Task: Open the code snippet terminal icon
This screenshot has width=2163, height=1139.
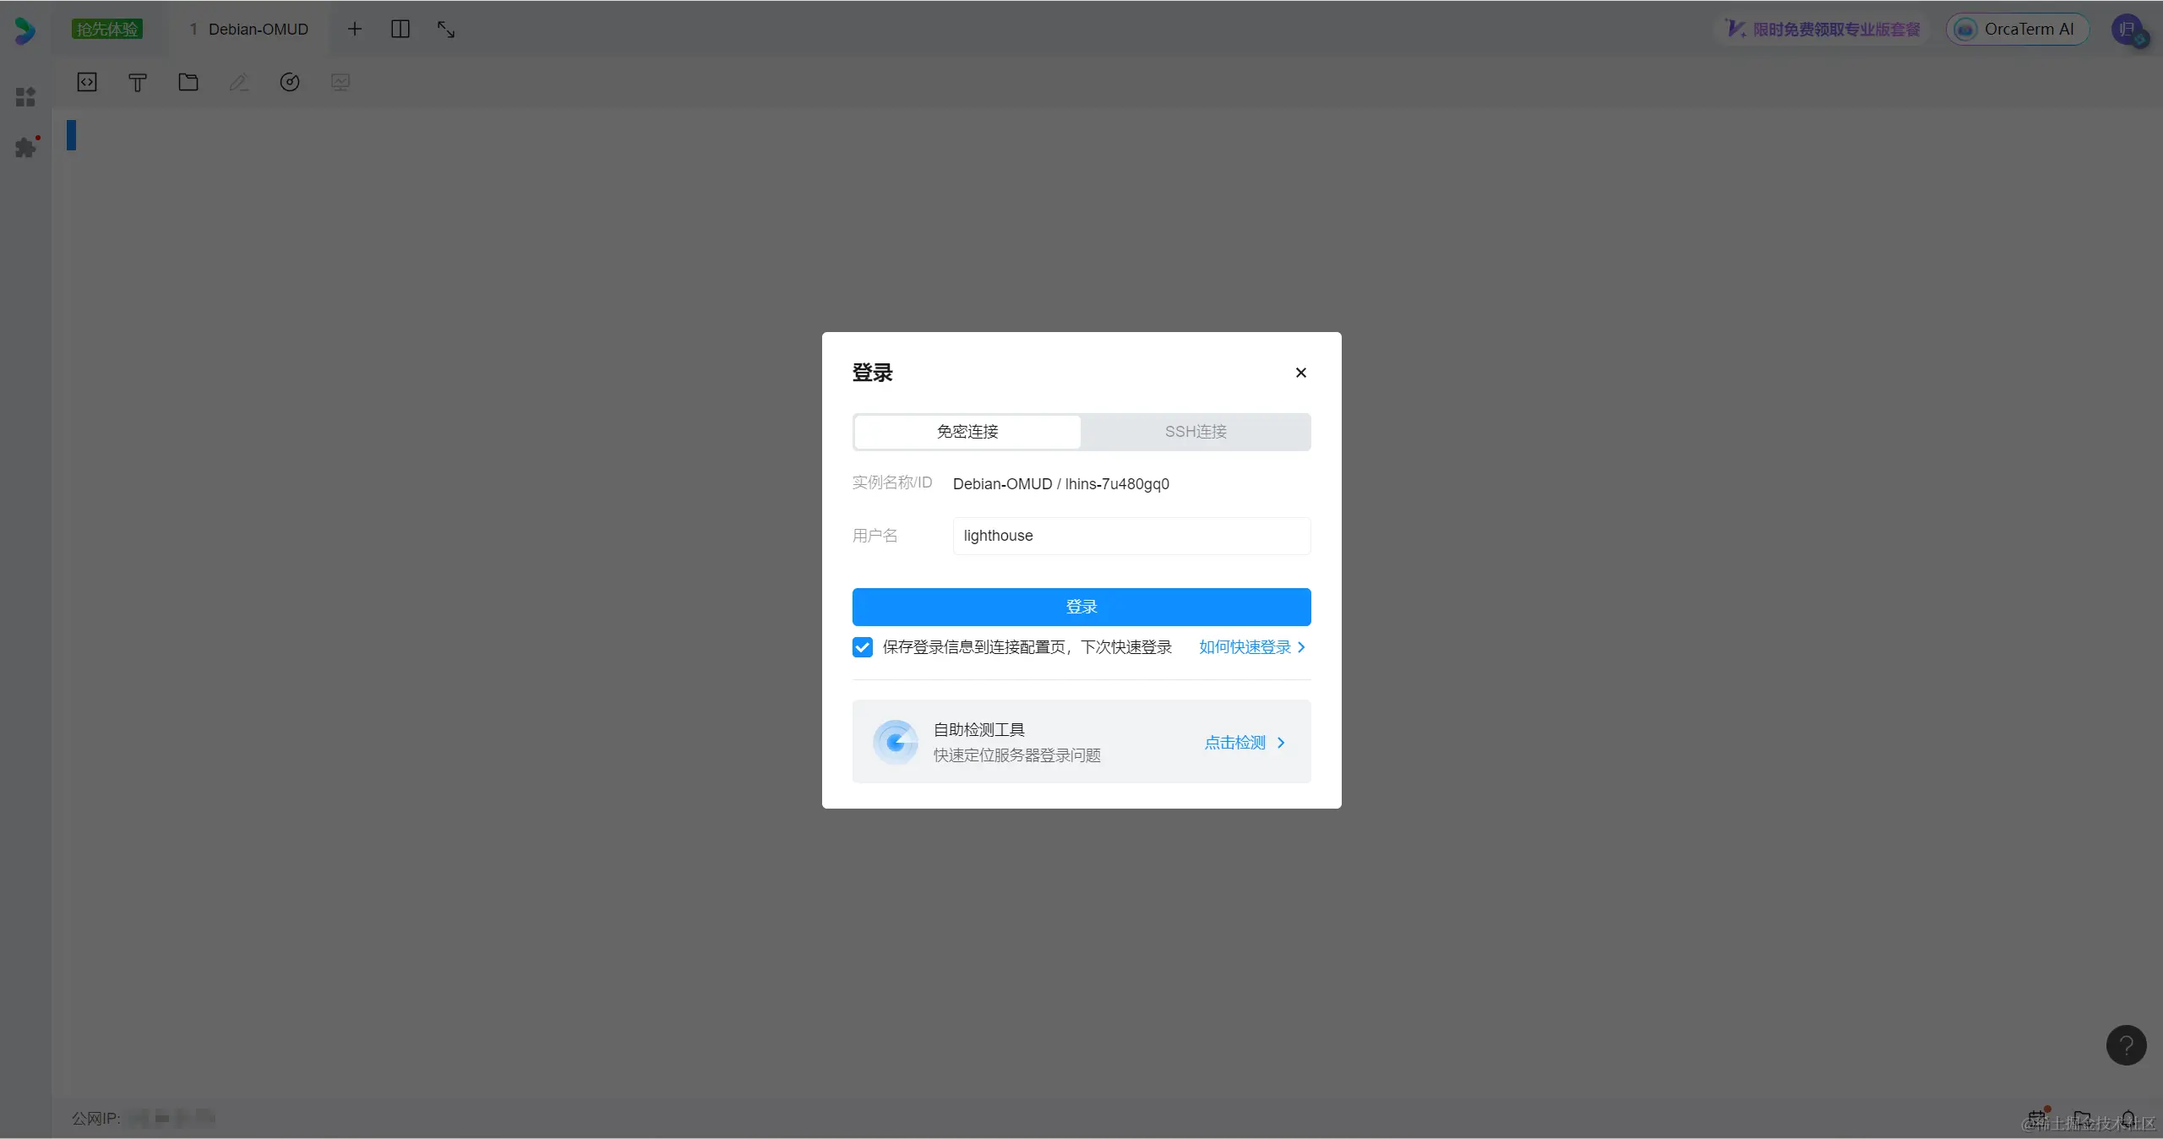Action: [x=87, y=82]
